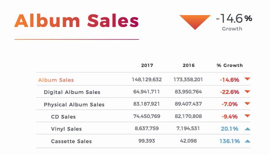Click the red down arrow in CD Sales row
The image size is (270, 155).
[247, 116]
